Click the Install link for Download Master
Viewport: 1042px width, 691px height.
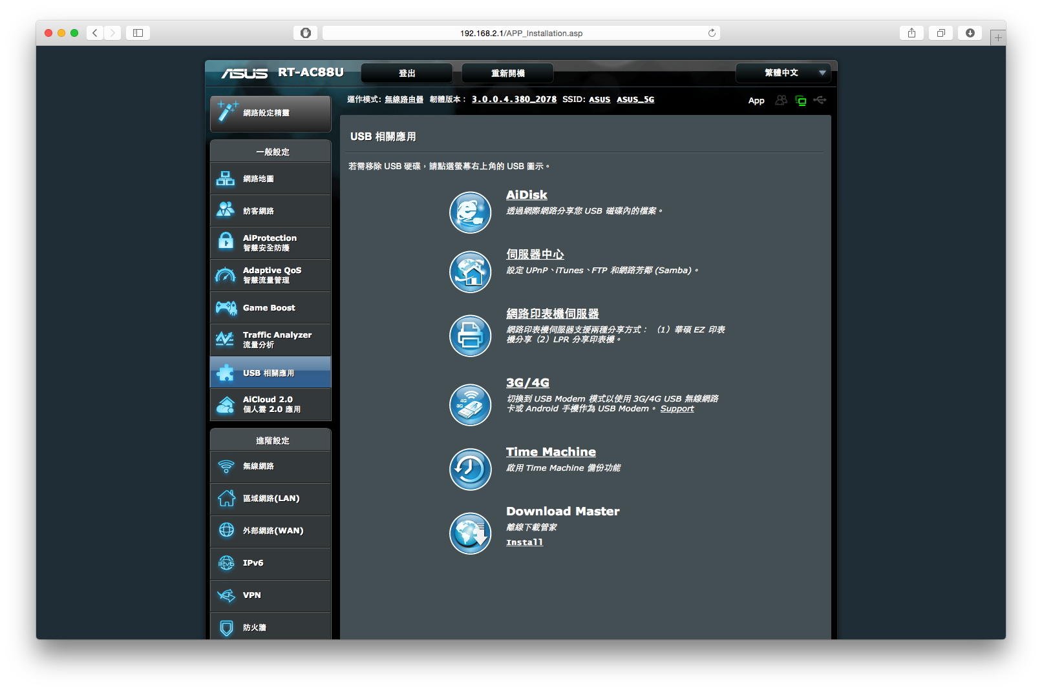click(524, 542)
